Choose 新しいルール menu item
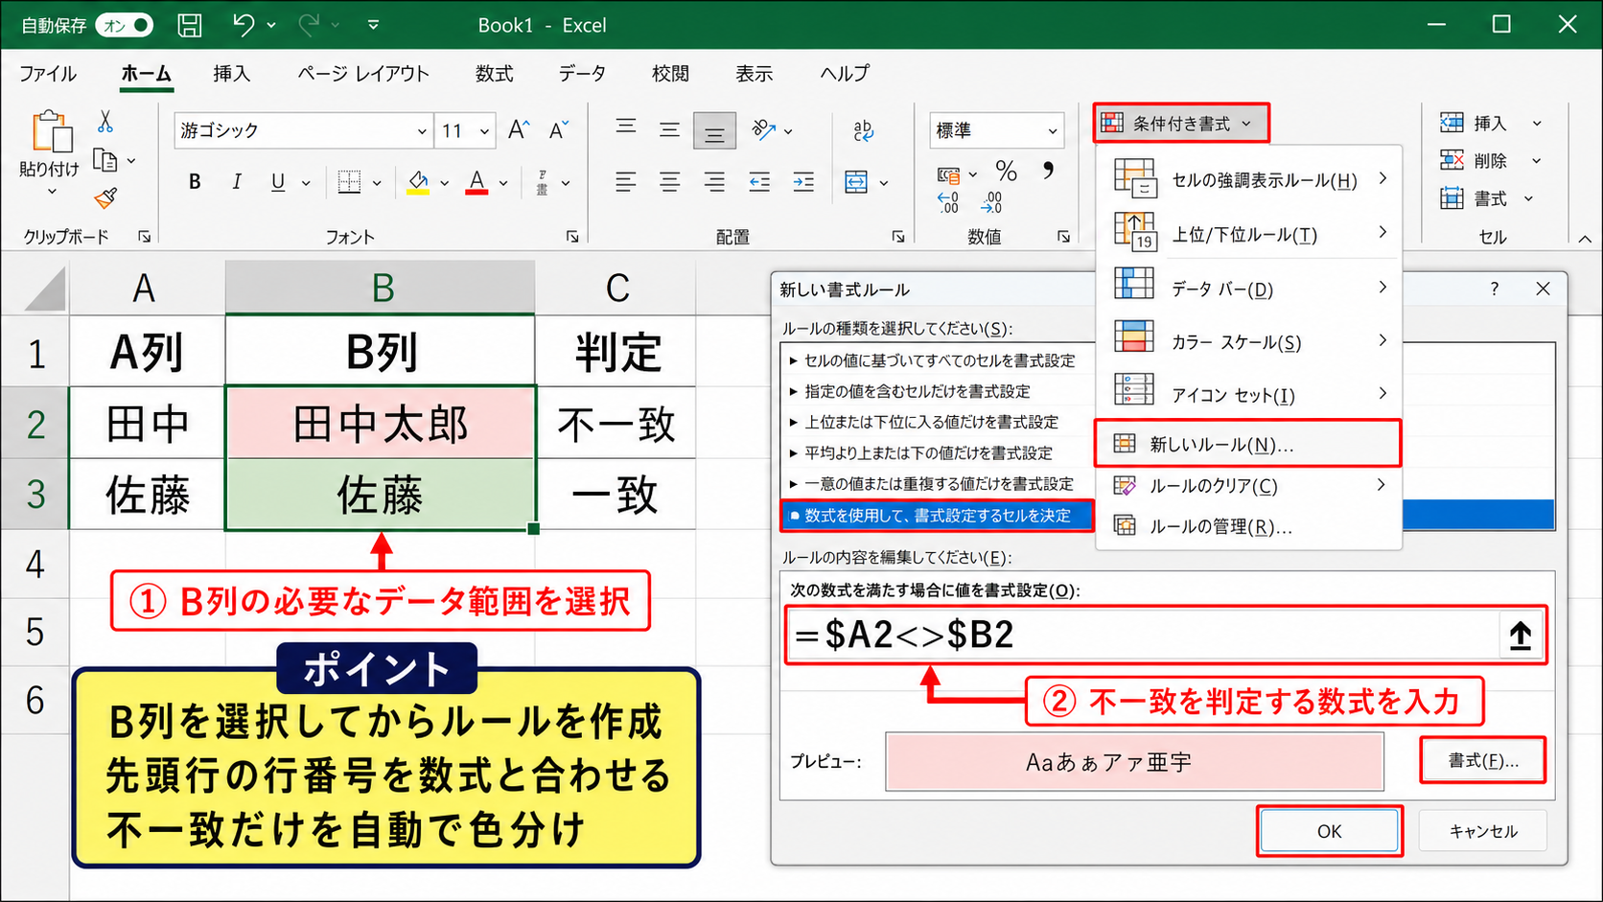 [x=1247, y=444]
